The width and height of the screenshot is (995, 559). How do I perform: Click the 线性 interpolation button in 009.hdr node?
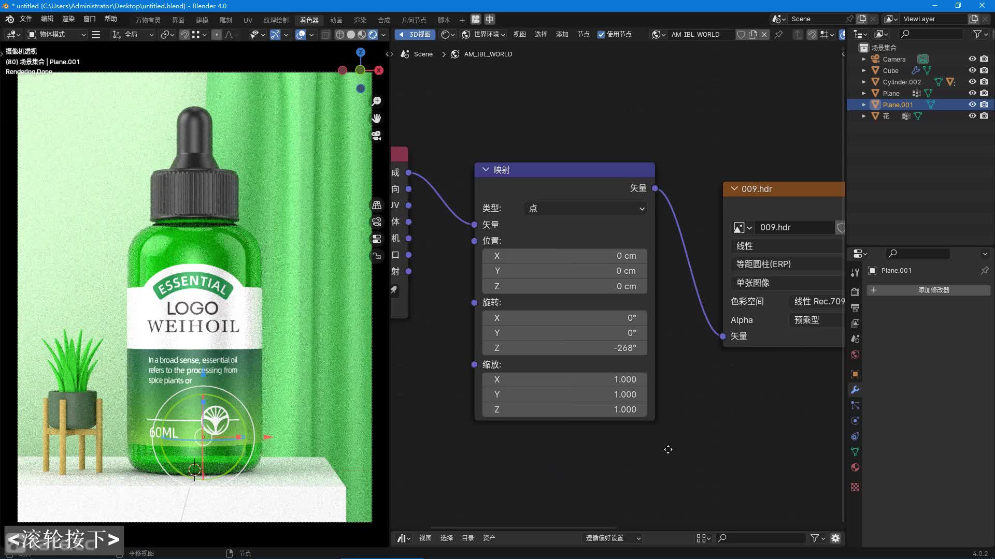point(788,246)
